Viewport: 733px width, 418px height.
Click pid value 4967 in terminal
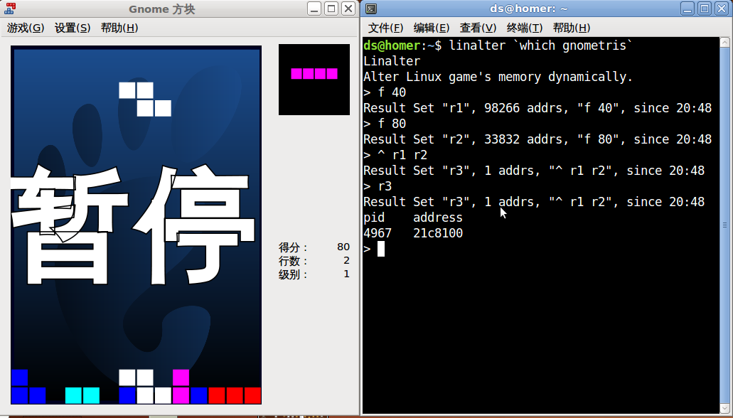pyautogui.click(x=378, y=233)
